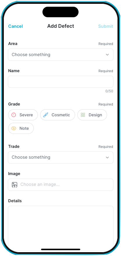This screenshot has height=256, width=121.
Task: Submit the defect form
Action: click(x=106, y=26)
